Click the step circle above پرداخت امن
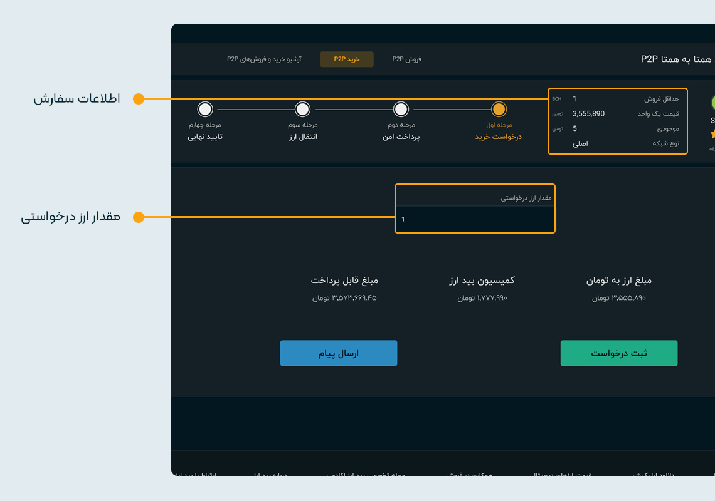This screenshot has height=501, width=715. coord(401,110)
